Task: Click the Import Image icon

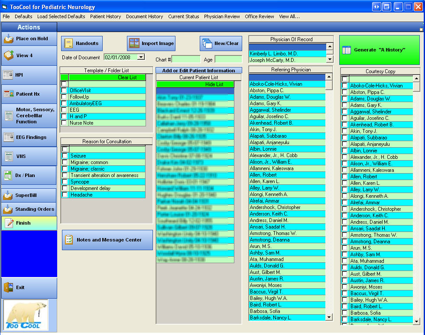Action: click(134, 43)
